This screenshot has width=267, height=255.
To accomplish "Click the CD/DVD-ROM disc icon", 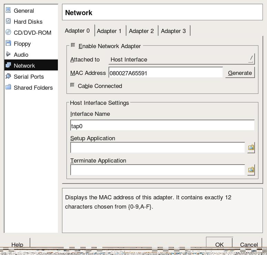I will (x=8, y=32).
